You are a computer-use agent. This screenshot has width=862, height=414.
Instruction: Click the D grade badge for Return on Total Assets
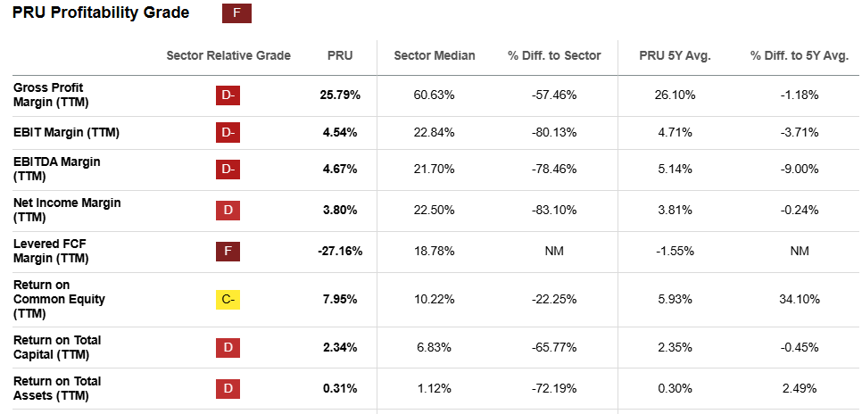pos(228,389)
